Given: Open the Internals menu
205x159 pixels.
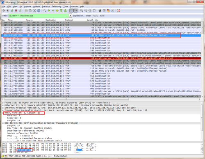Looking at the screenshot, I should click(74, 7).
